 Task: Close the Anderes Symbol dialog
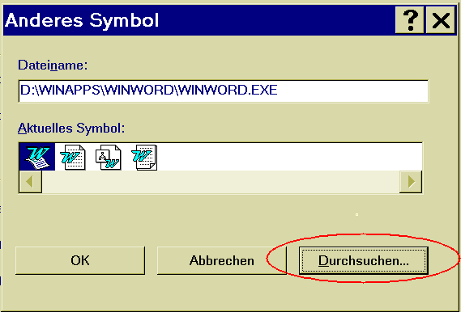click(441, 20)
